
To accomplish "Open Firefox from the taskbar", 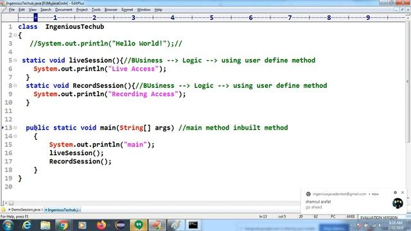I will pyautogui.click(x=101, y=225).
